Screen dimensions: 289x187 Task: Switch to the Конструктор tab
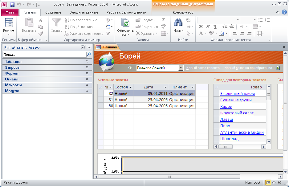(x=183, y=12)
